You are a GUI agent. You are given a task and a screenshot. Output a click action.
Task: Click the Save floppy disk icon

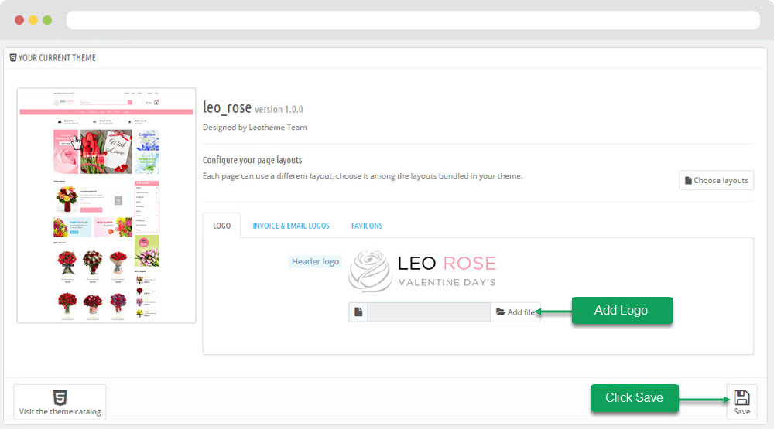click(741, 397)
